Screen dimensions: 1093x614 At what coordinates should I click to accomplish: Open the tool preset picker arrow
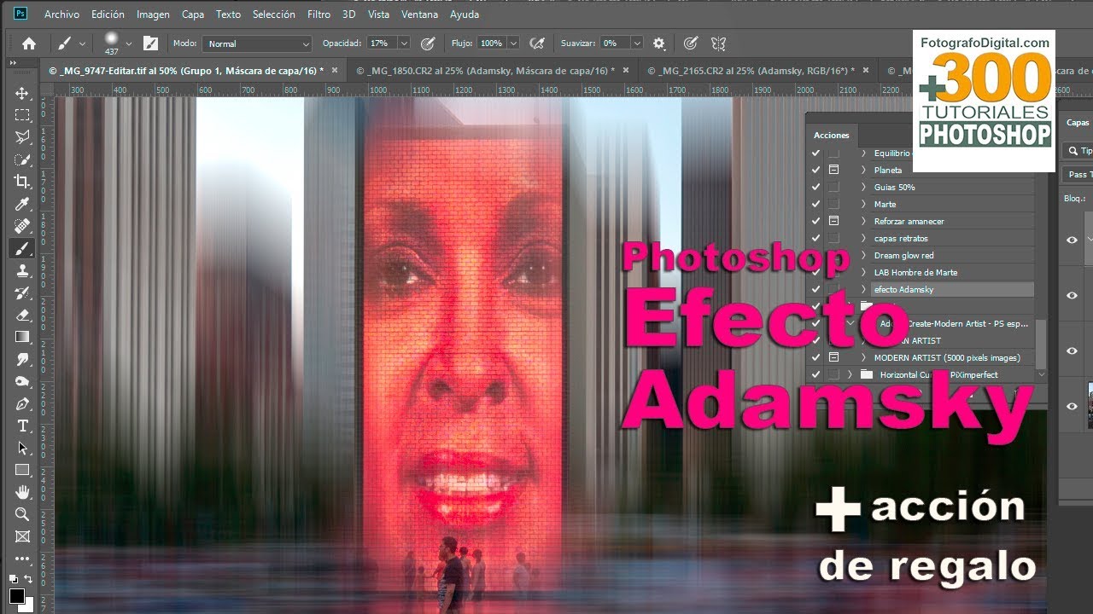(x=82, y=43)
